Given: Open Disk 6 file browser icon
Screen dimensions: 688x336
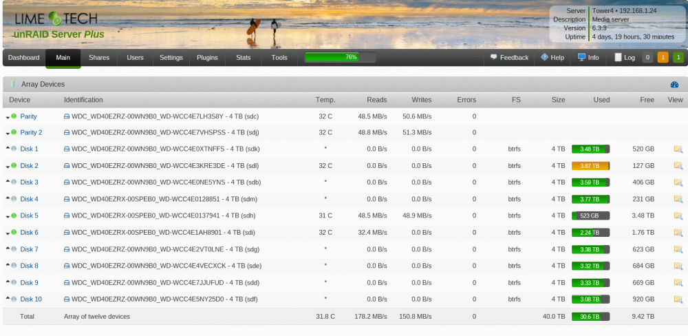Looking at the screenshot, I should (678, 232).
